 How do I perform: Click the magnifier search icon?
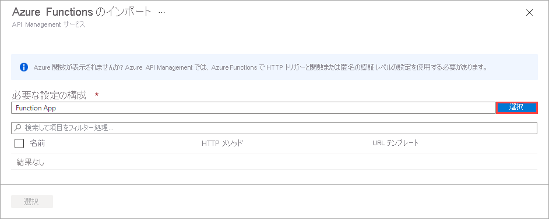18,128
